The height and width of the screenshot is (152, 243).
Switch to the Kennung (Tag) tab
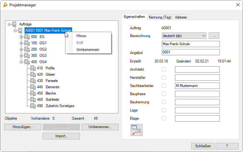(x=160, y=17)
